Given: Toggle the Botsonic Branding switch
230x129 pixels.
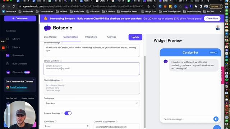Looking at the screenshot, I should 68,113.
